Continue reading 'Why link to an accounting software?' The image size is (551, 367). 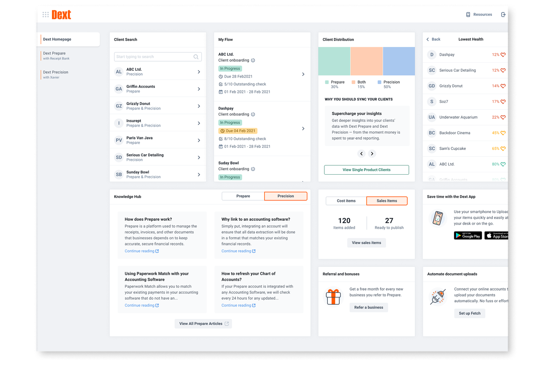point(238,251)
